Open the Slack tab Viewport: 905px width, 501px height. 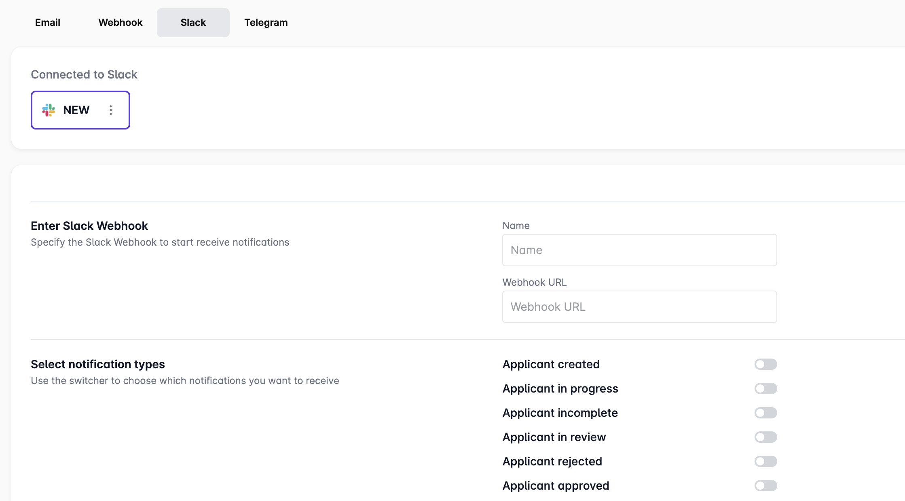click(x=193, y=23)
